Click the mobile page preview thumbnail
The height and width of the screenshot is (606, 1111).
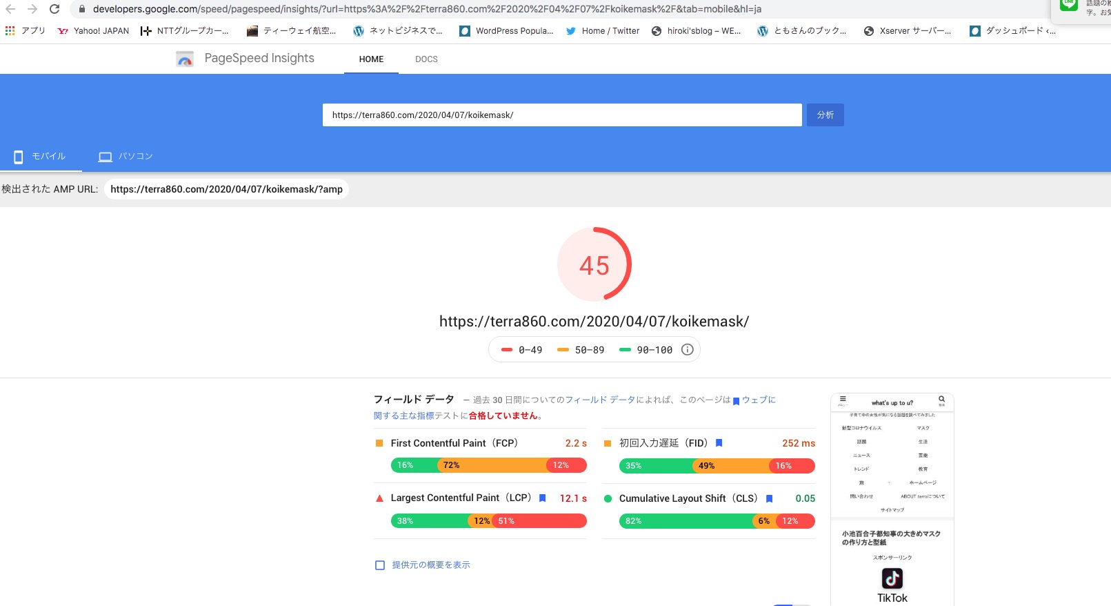[x=892, y=500]
